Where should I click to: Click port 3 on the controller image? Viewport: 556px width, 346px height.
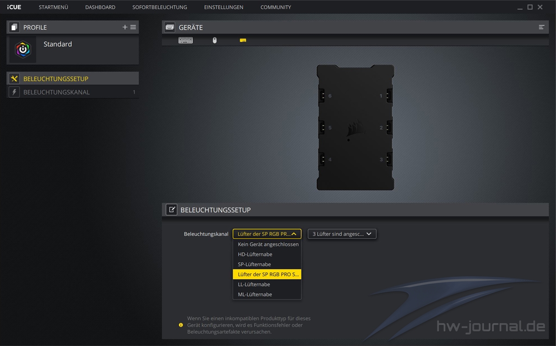tap(388, 159)
